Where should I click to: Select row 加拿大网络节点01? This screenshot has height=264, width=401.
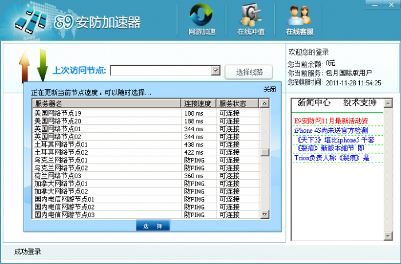(x=146, y=183)
